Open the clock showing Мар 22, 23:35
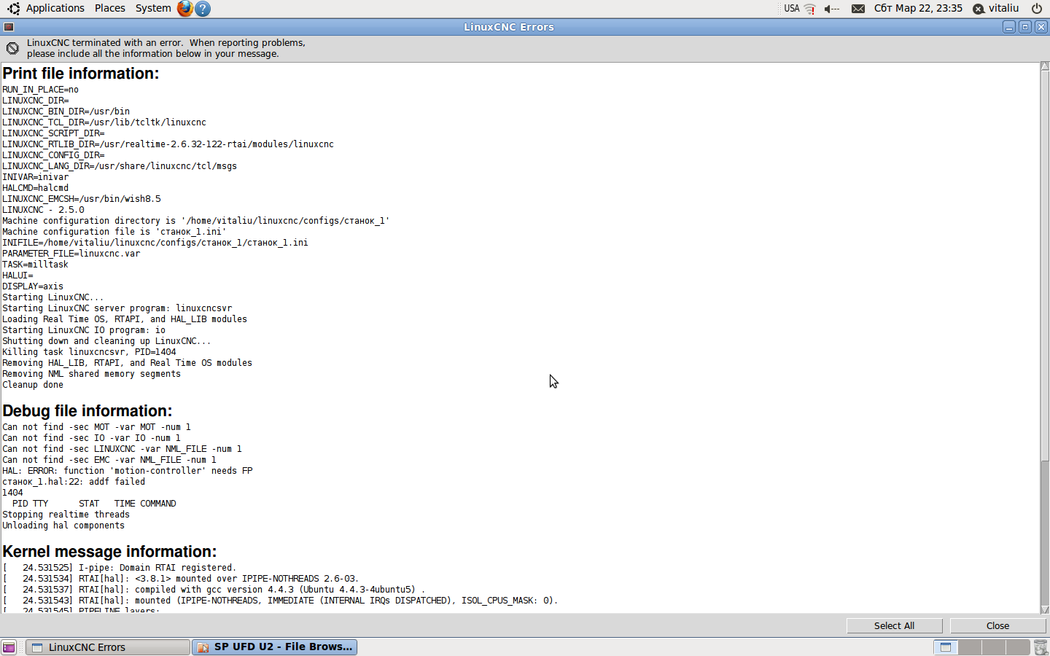This screenshot has height=656, width=1050. [x=918, y=8]
